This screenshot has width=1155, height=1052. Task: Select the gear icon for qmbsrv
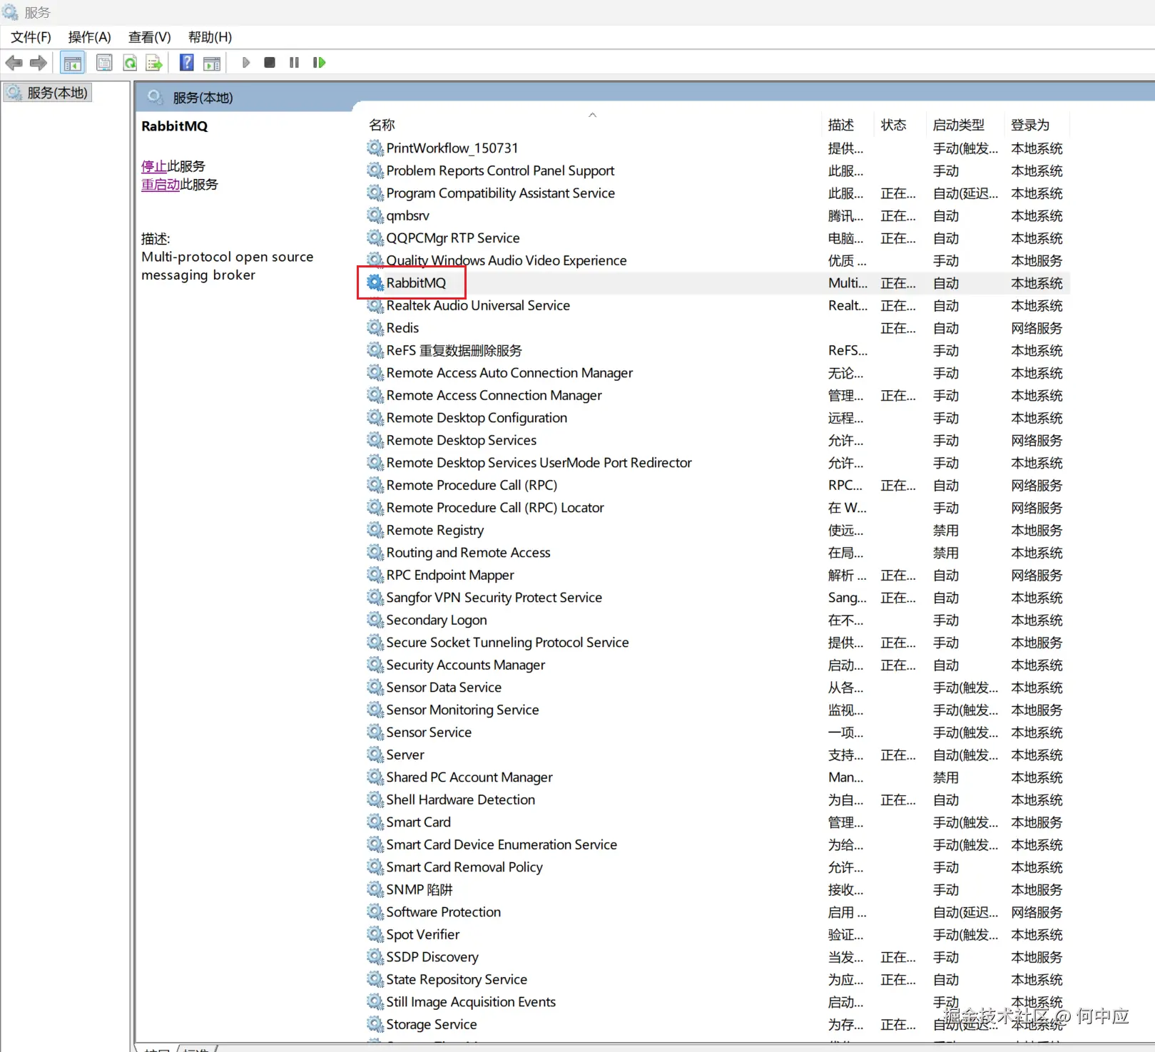pyautogui.click(x=375, y=215)
